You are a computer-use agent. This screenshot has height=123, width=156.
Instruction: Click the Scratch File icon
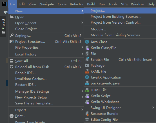(87, 59)
